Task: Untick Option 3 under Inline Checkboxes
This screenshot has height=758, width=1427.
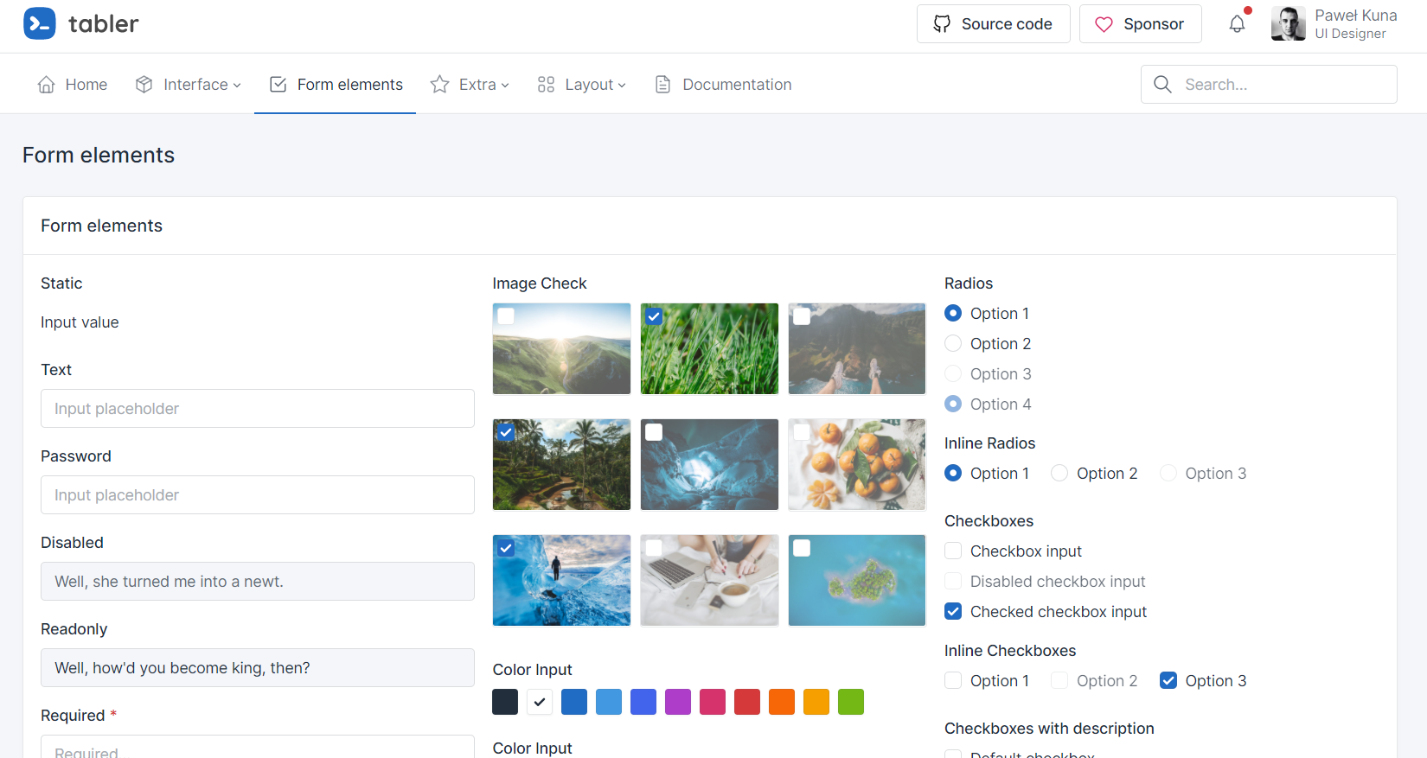Action: [1168, 680]
